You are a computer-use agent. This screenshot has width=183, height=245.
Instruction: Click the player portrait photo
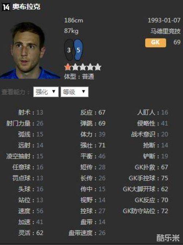(x=30, y=50)
